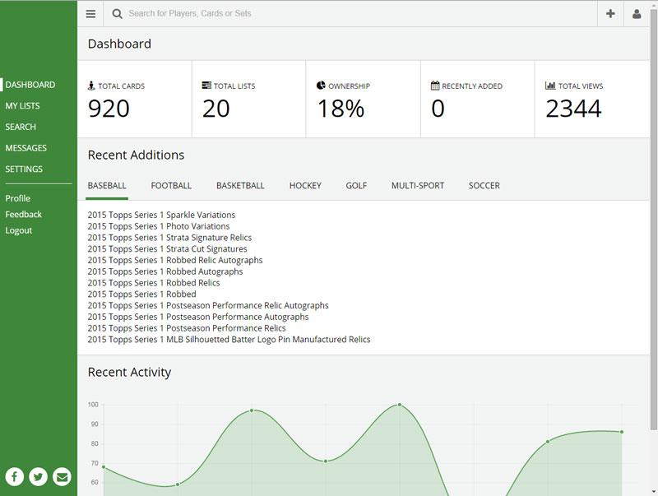Click the Total Views value 2344

point(573,109)
